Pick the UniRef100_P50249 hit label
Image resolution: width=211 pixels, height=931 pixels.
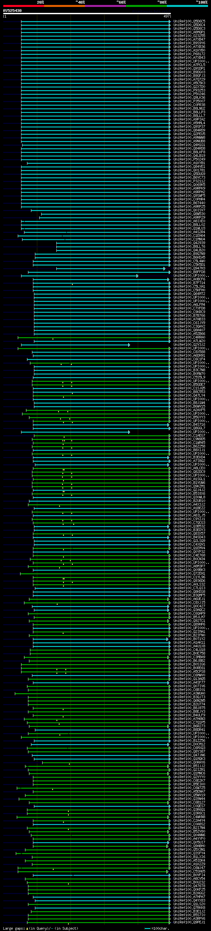coord(189,160)
